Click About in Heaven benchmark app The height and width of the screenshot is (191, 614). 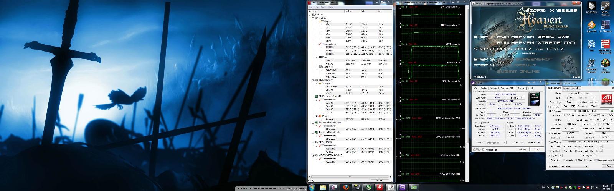[x=480, y=76]
